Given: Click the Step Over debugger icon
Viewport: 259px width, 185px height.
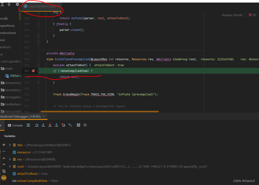Looking at the screenshot, I should pyautogui.click(x=37, y=125).
